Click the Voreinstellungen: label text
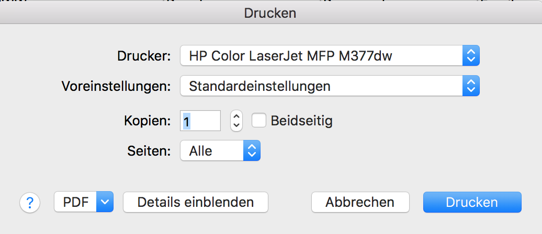The width and height of the screenshot is (542, 234). point(116,86)
